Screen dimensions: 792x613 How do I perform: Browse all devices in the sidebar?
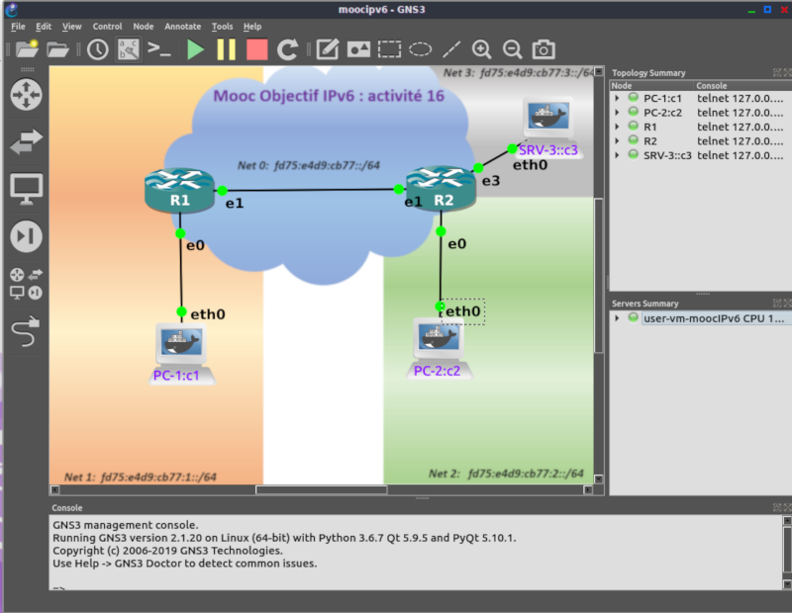click(27, 284)
